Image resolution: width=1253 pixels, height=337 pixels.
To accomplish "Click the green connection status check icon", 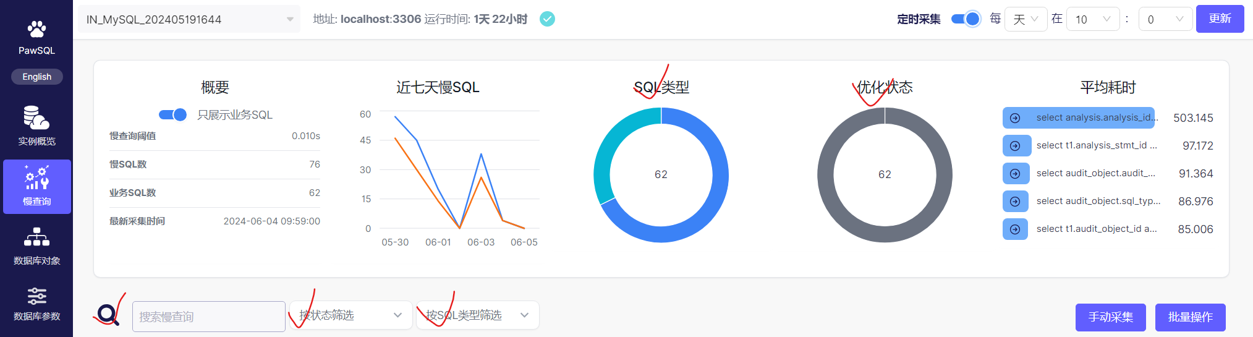I will [x=547, y=19].
